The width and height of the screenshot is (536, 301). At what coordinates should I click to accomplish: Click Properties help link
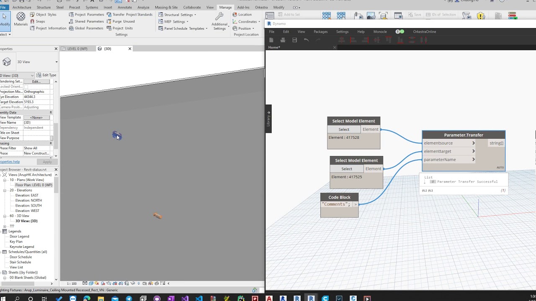tap(10, 162)
